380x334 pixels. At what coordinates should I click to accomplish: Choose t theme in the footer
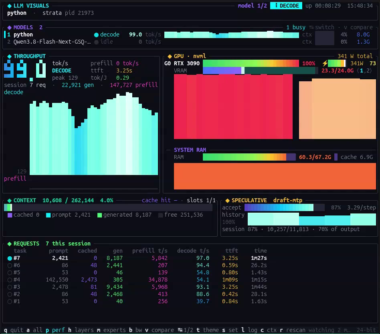pyautogui.click(x=208, y=330)
